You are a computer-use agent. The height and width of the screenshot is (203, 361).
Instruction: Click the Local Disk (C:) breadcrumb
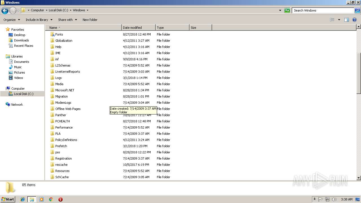[x=58, y=10]
